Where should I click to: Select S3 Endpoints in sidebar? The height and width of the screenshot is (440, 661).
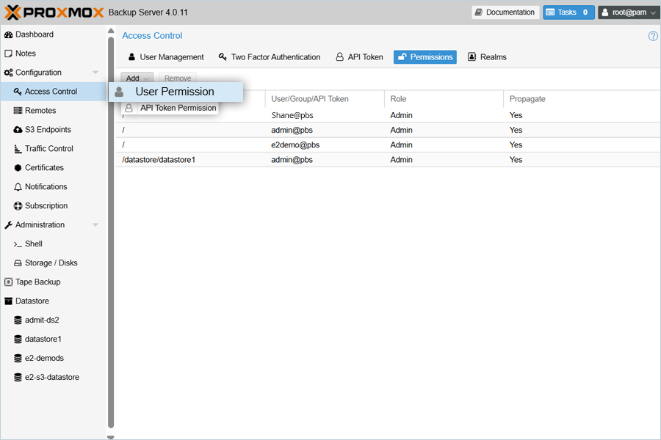[x=48, y=130]
